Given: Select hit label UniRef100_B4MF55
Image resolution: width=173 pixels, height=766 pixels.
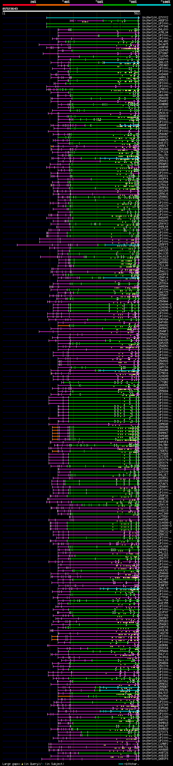Looking at the screenshot, I should pos(155,439).
